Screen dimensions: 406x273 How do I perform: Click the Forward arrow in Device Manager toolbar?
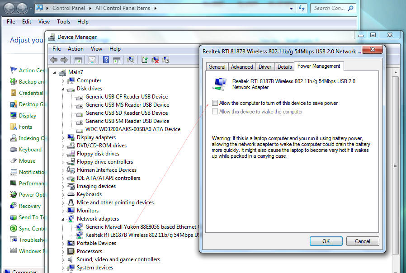coord(64,60)
